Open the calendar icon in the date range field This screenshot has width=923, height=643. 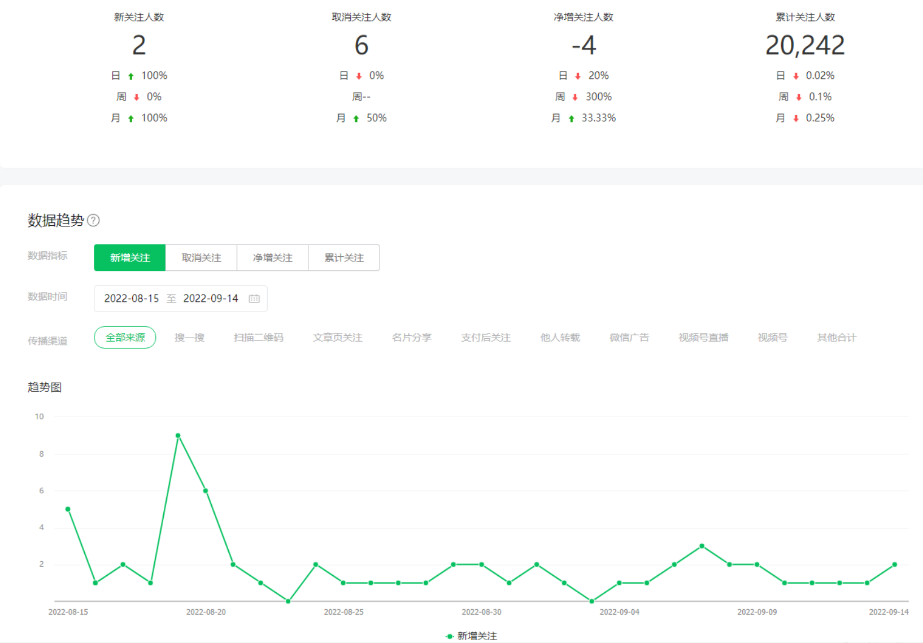[254, 299]
